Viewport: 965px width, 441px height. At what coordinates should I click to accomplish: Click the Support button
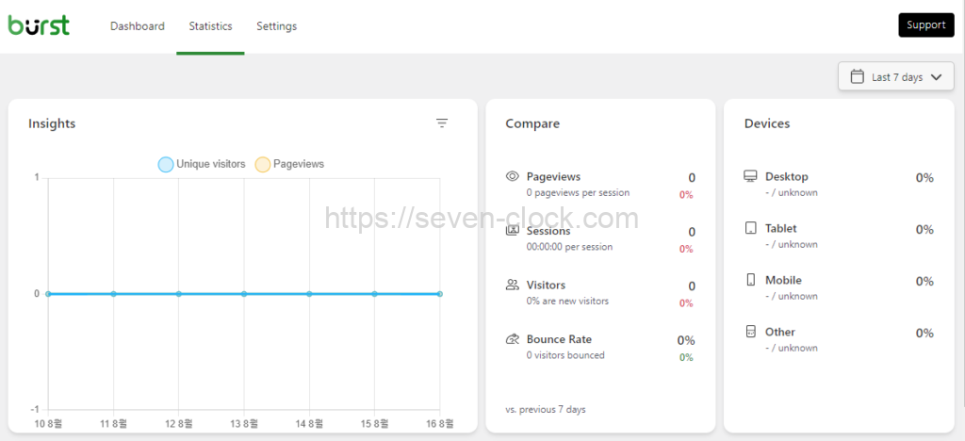[x=925, y=25]
